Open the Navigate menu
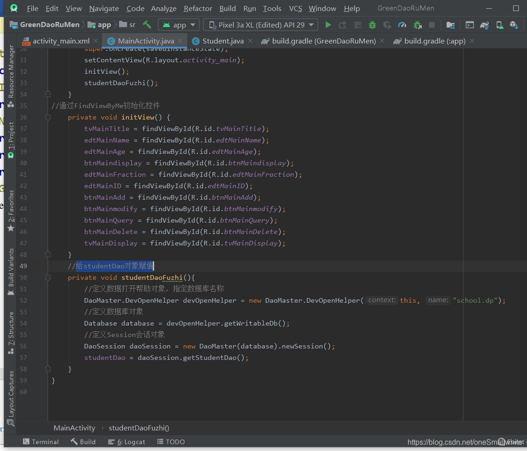The image size is (527, 451). [x=104, y=8]
